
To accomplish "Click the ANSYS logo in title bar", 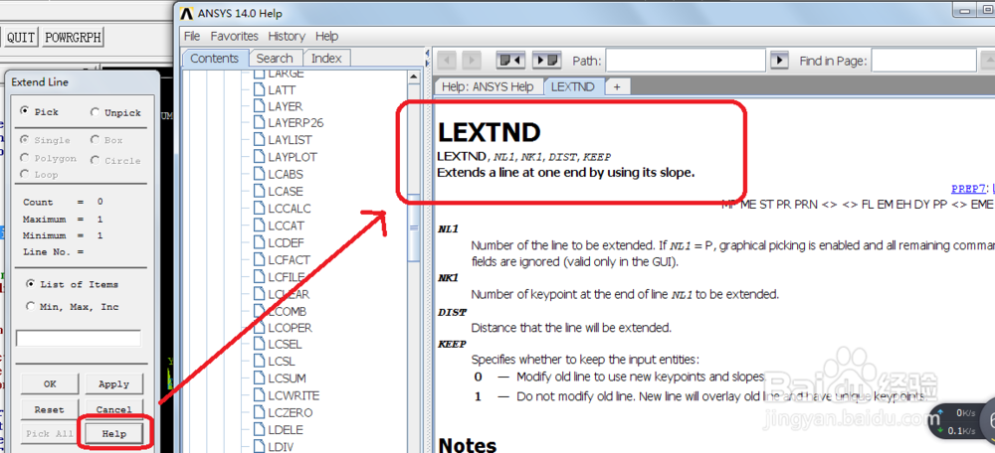I will pos(185,13).
